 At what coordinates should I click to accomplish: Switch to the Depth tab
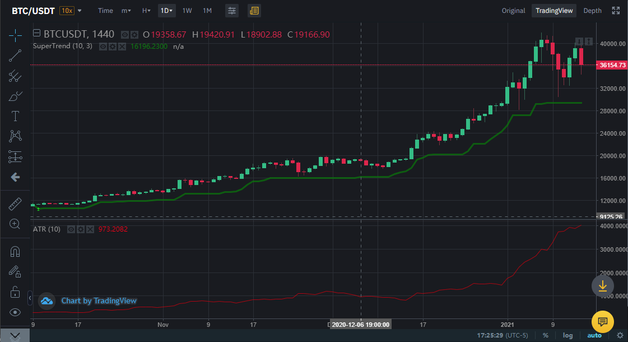click(x=592, y=10)
